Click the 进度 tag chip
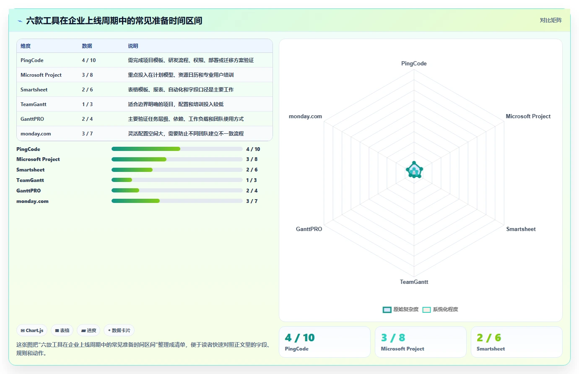The height and width of the screenshot is (374, 579). point(88,330)
